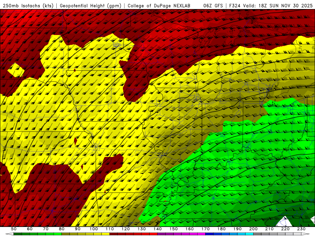The width and height of the screenshot is (315, 236).
Task: Click the "F324" forecast hour text
Action: pyautogui.click(x=235, y=6)
